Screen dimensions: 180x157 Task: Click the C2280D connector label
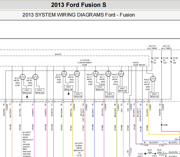86,107
